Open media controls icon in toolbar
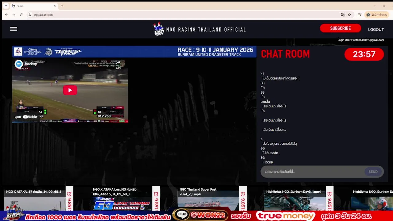This screenshot has height=221, width=393. click(360, 15)
